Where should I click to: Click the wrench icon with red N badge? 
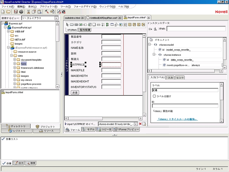[x=59, y=11]
